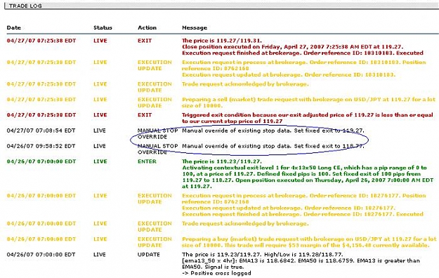Click 'Execution request in process' message for order 18276177
The image size is (439, 278).
303,199
